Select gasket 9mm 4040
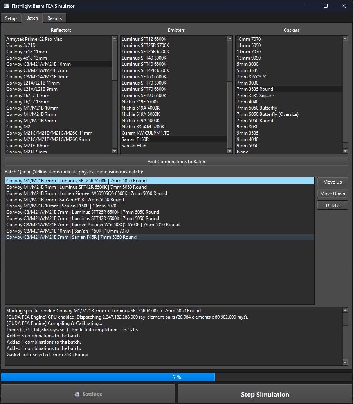353x404 pixels. [289, 139]
